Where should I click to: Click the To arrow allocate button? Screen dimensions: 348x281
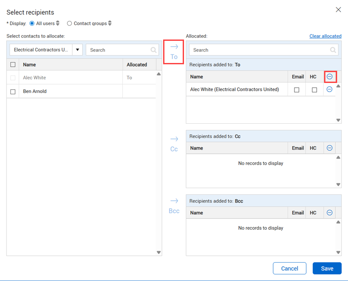(x=174, y=51)
